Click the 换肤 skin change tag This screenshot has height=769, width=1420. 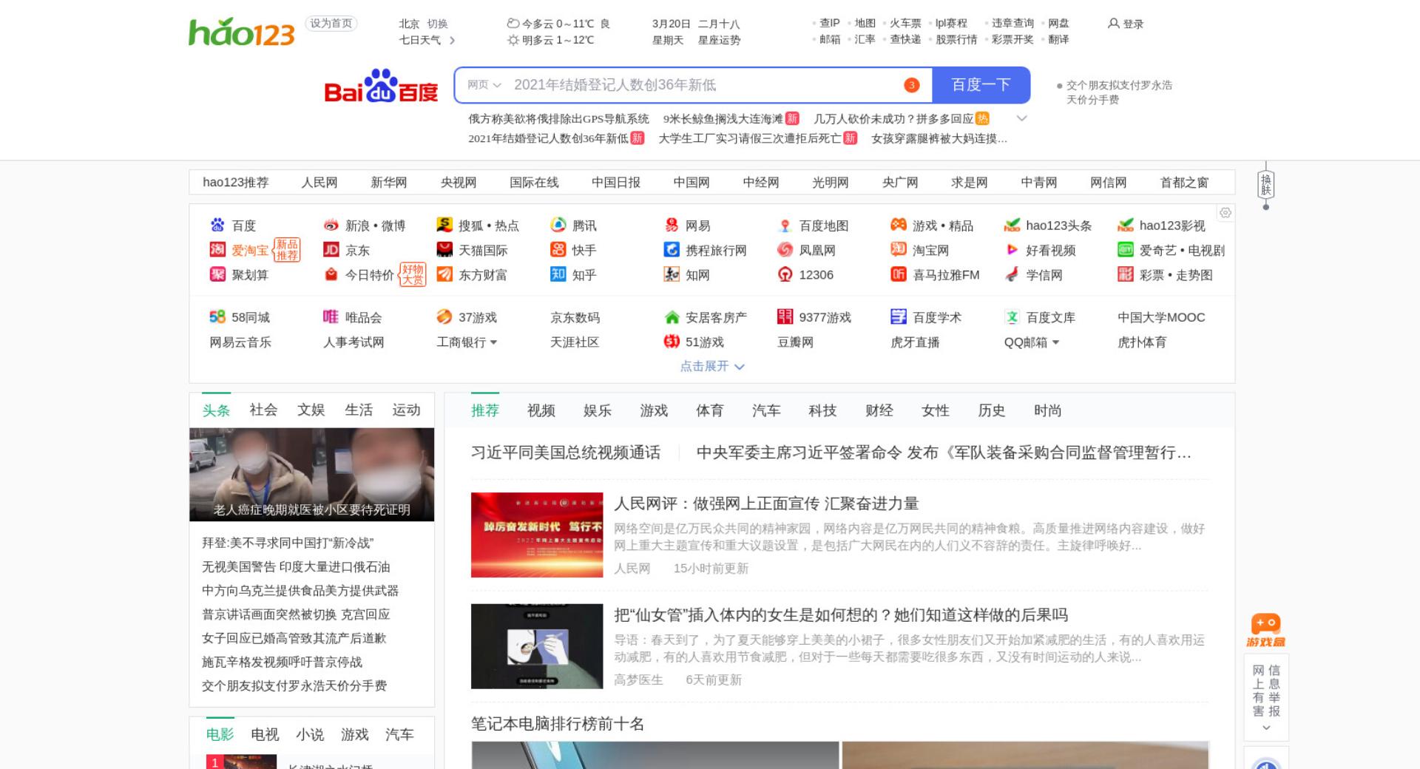tap(1265, 184)
